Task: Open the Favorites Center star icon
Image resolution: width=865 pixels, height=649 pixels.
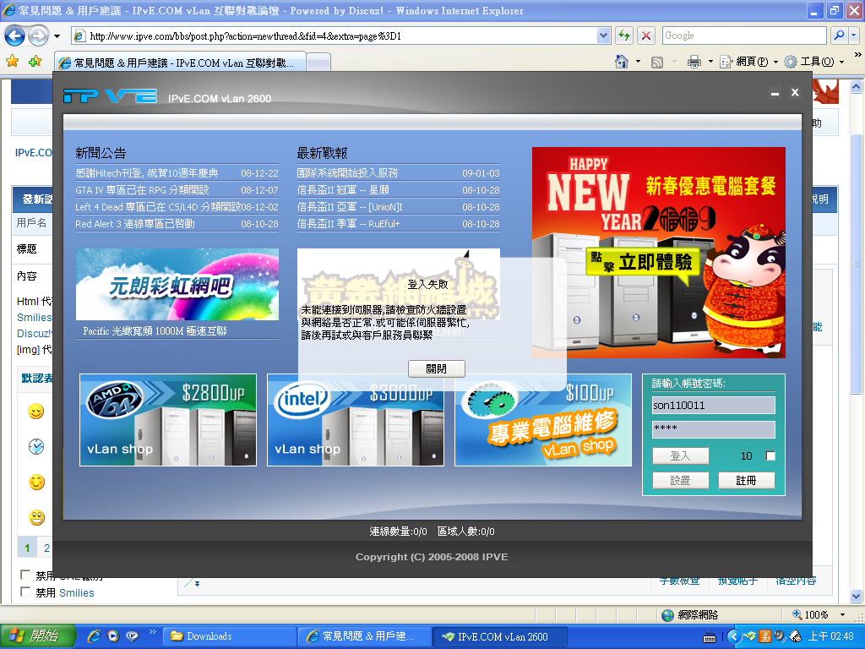Action: click(x=12, y=62)
